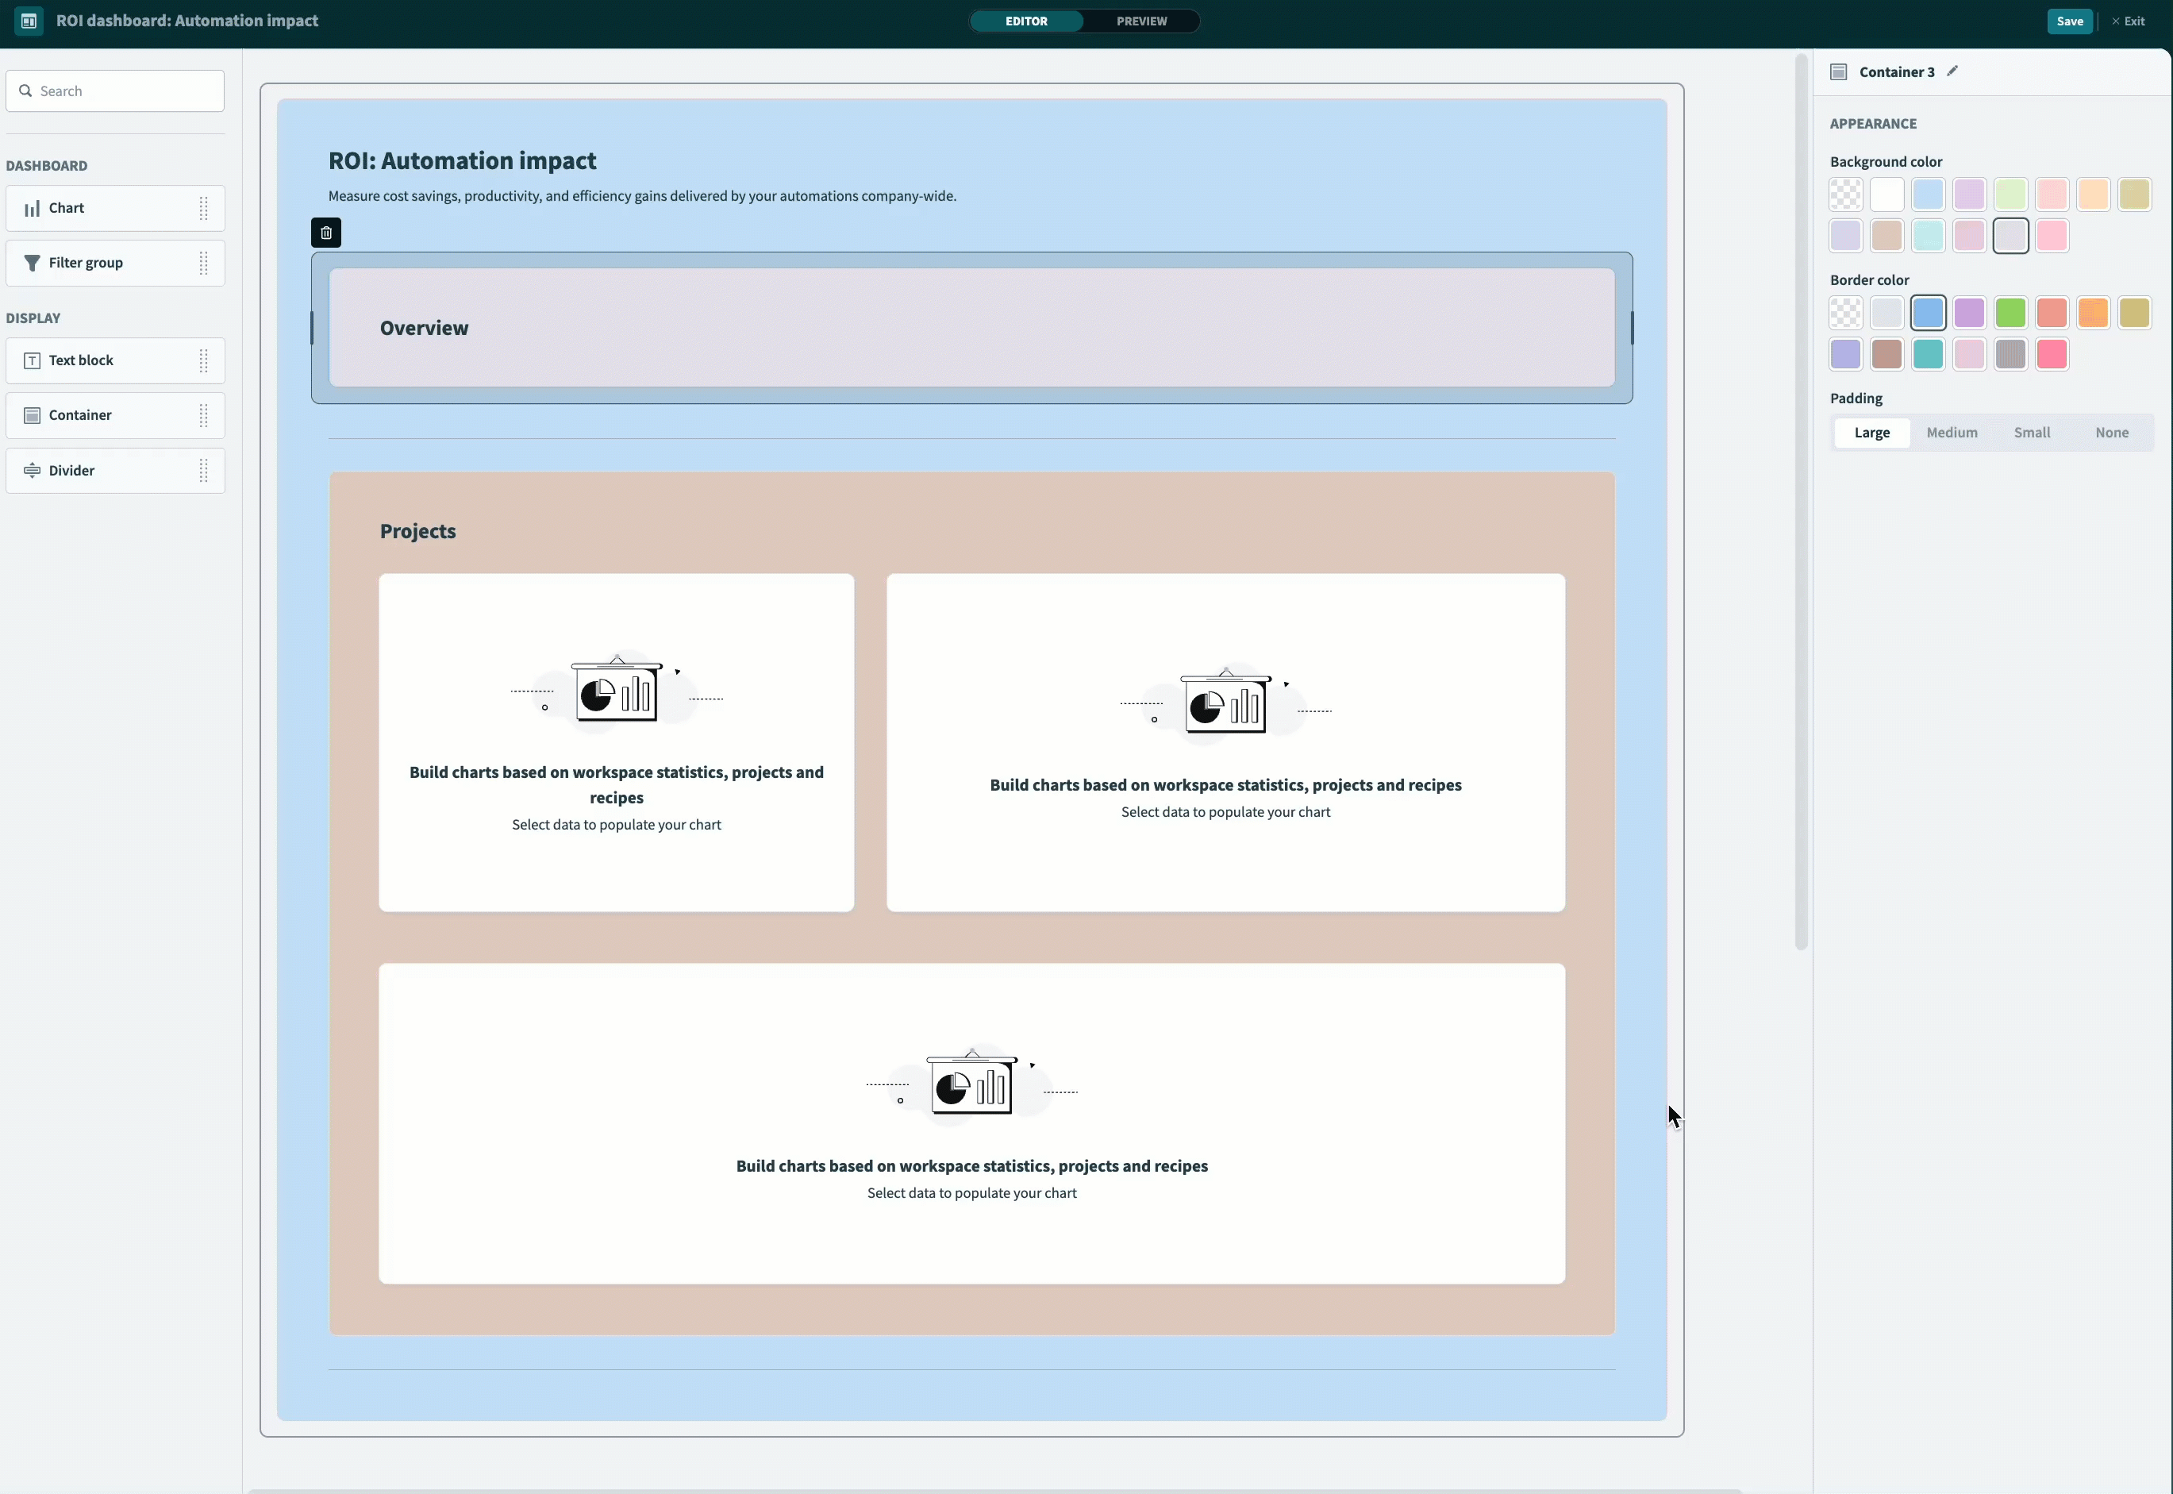The image size is (2173, 1494).
Task: Click the Container component icon
Action: 32,416
